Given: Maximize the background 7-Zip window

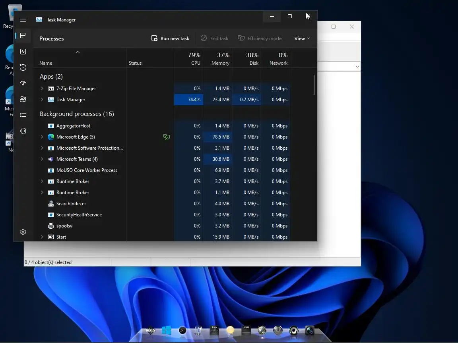Looking at the screenshot, I should click(333, 27).
